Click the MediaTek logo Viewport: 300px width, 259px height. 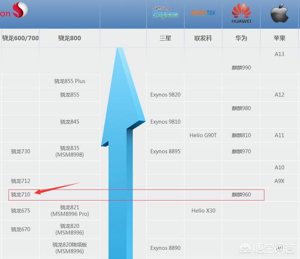click(203, 13)
